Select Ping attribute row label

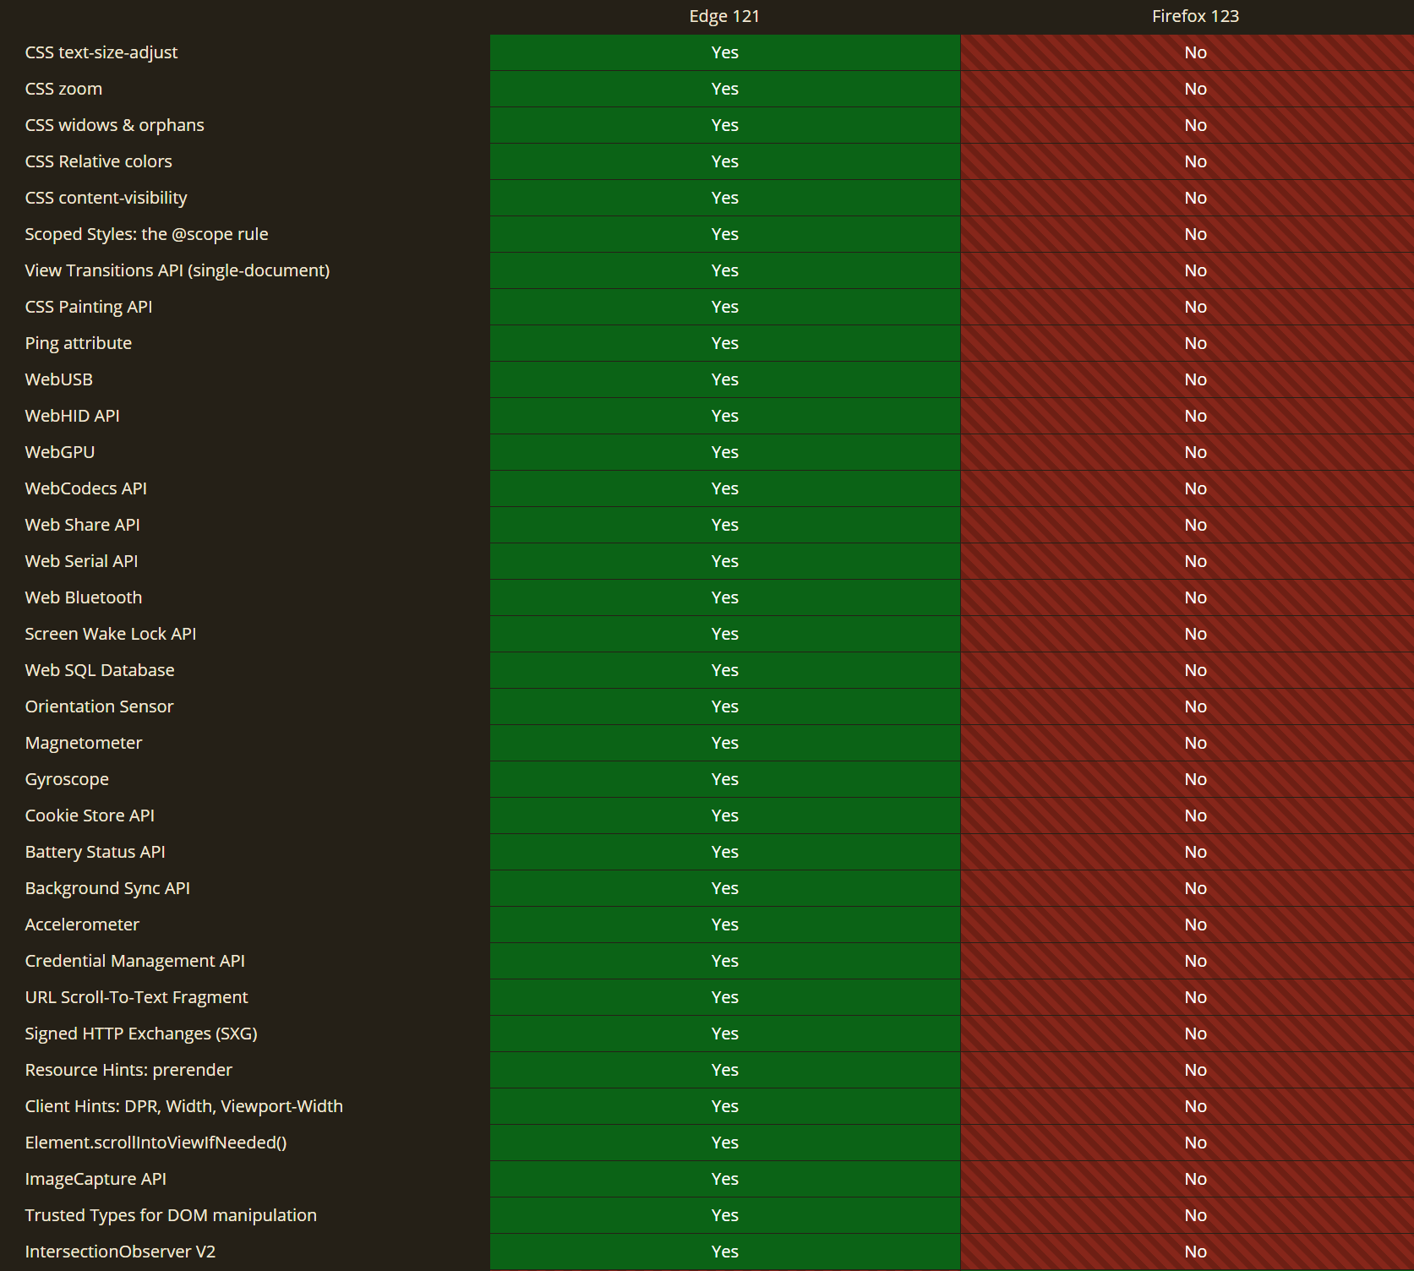[x=78, y=343]
